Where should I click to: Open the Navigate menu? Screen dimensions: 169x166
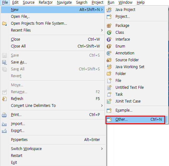tap(64, 3)
